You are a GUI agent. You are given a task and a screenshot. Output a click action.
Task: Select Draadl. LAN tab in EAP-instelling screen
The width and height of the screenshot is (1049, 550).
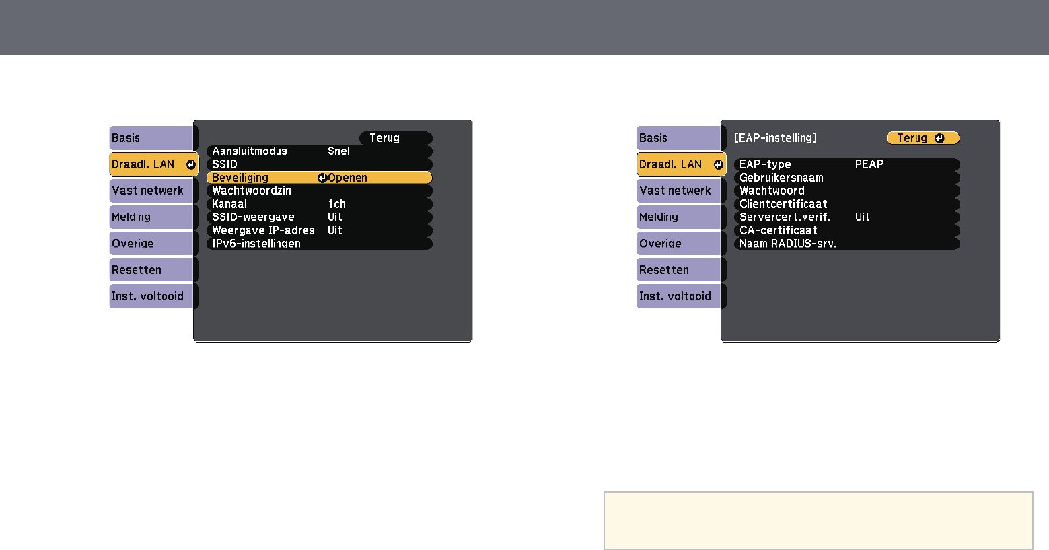pos(681,164)
